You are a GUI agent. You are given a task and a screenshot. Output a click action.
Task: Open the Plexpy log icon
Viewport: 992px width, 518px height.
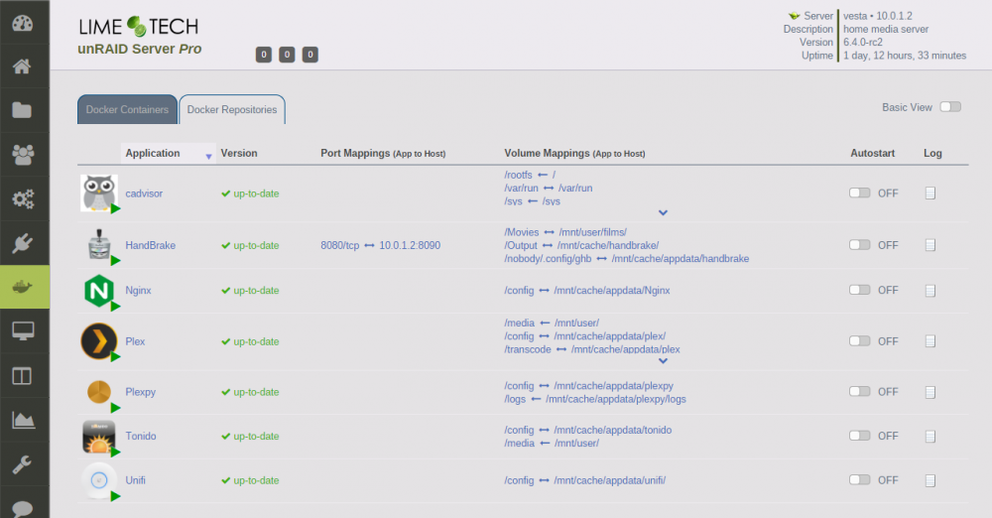click(930, 392)
